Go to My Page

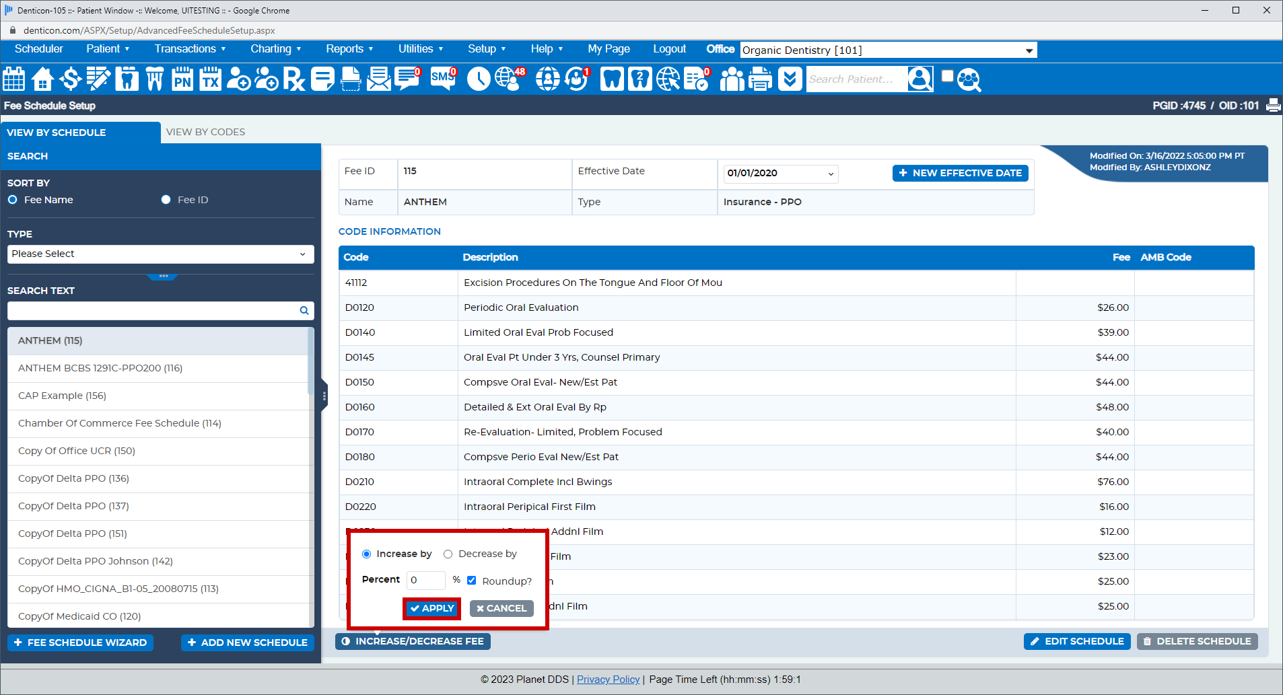(x=609, y=48)
